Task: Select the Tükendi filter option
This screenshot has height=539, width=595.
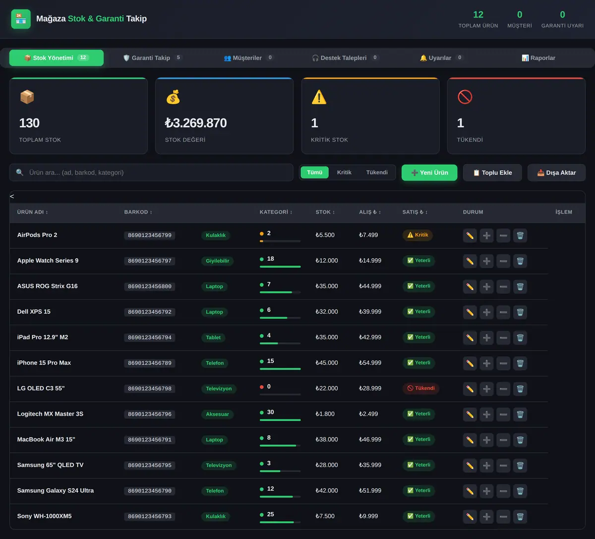Action: coord(377,172)
